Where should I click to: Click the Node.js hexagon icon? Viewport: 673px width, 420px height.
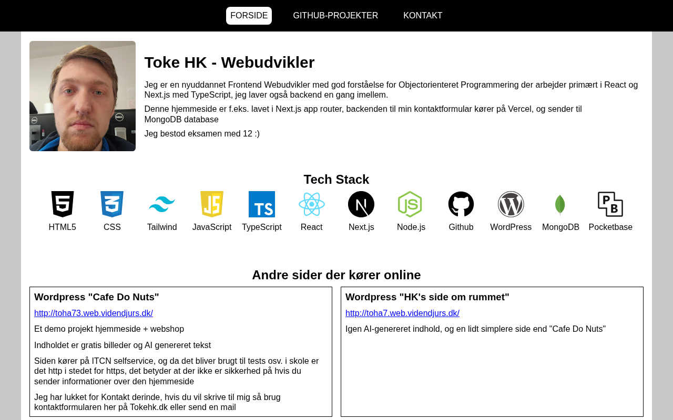click(x=410, y=204)
